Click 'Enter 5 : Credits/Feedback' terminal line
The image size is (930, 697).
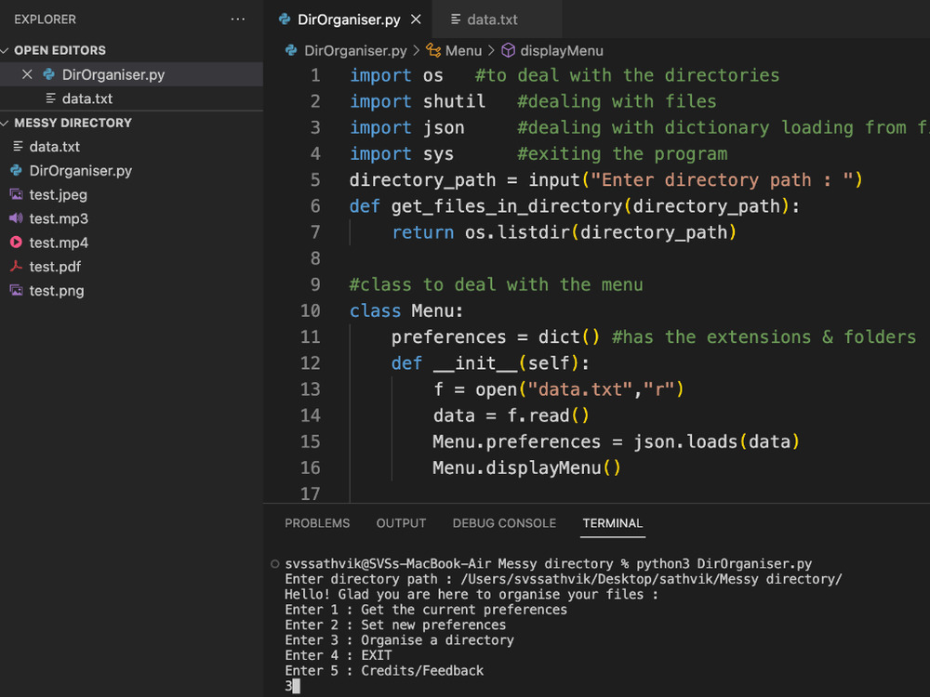[384, 670]
